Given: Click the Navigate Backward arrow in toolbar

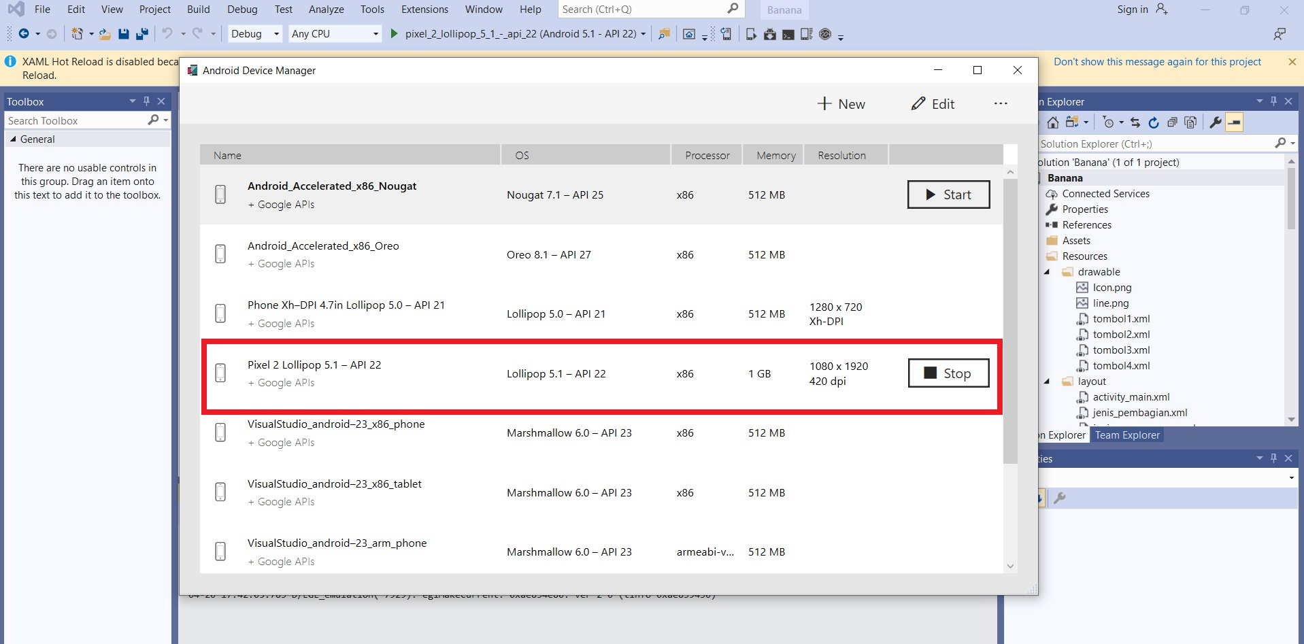Looking at the screenshot, I should click(24, 34).
